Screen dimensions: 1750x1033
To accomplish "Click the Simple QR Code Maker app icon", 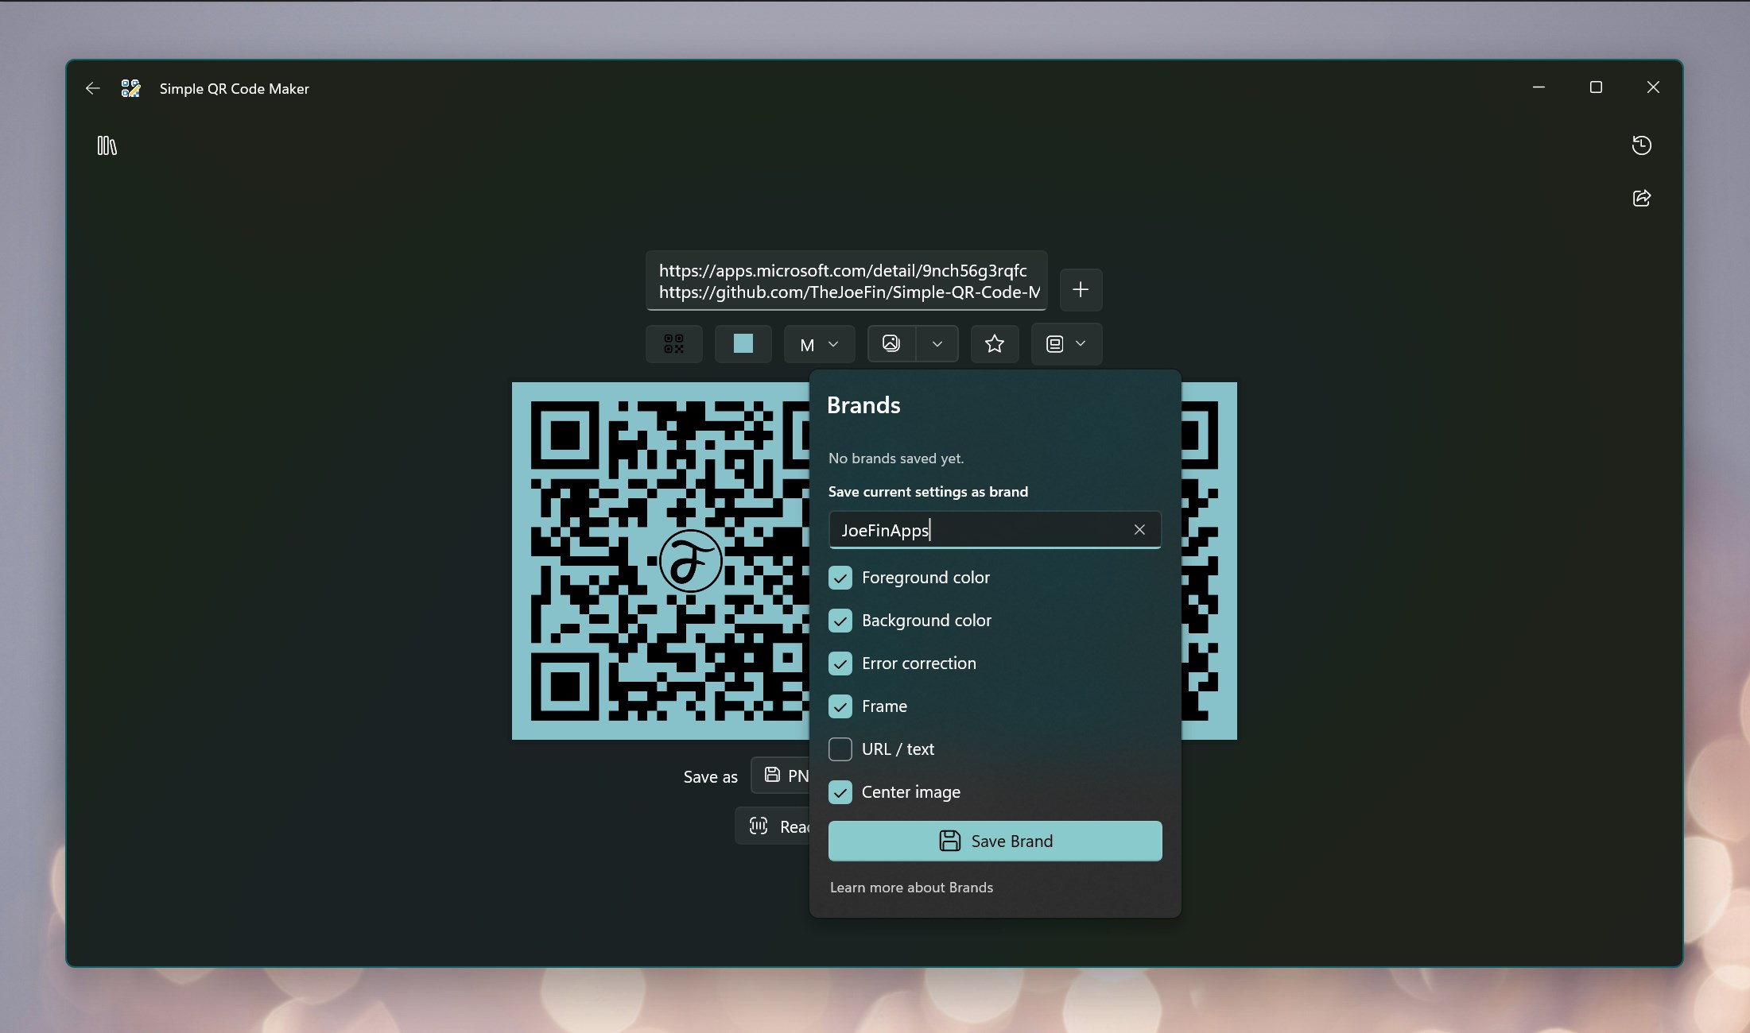I will [130, 88].
